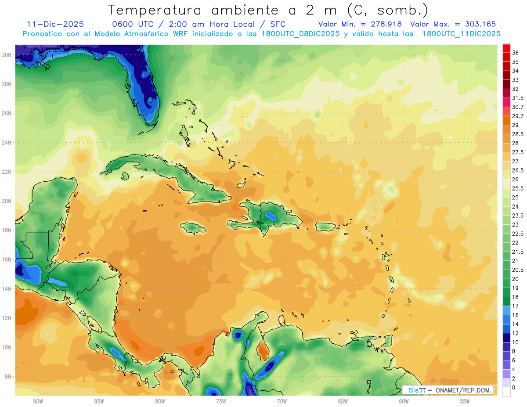Screen dimensions: 527x407
Task: Click the '20N' latitude axis label
Action: tap(7, 201)
